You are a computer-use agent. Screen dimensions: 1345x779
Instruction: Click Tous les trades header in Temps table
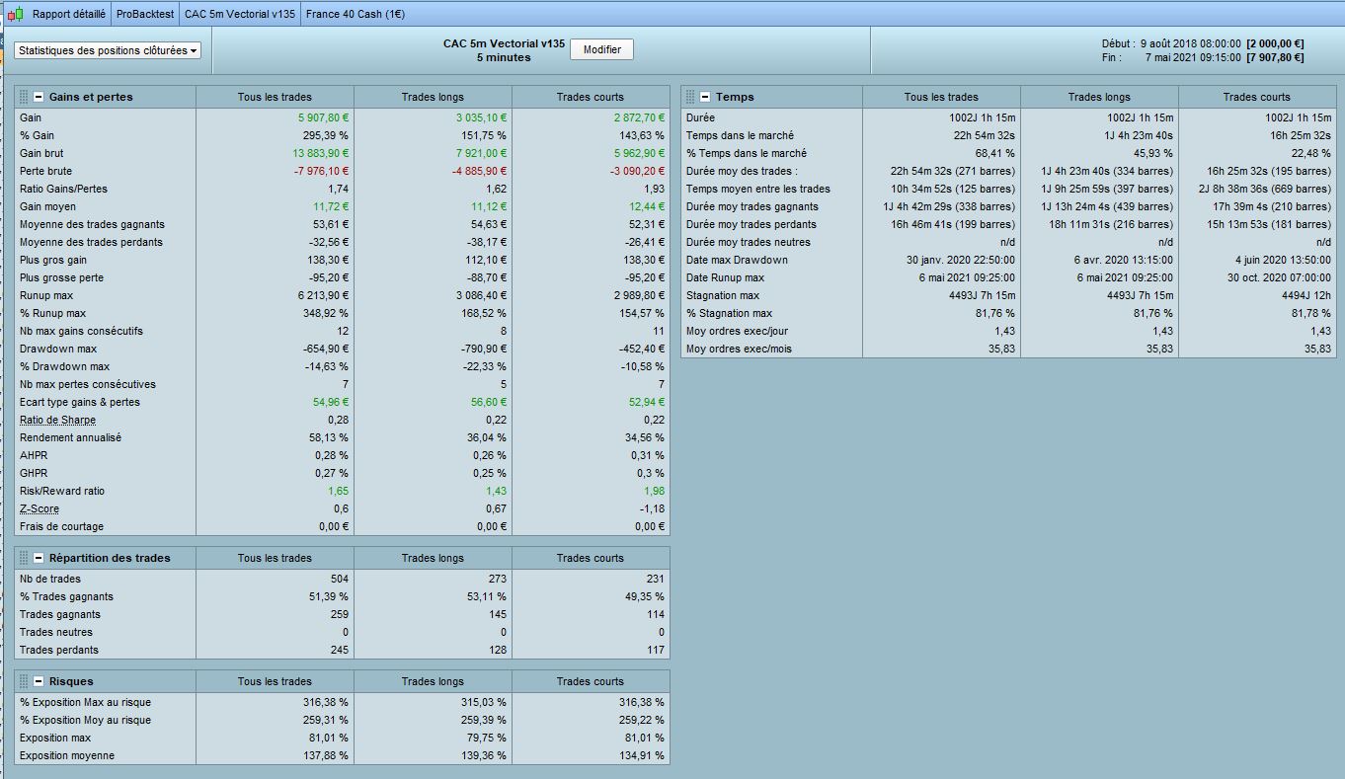[941, 97]
